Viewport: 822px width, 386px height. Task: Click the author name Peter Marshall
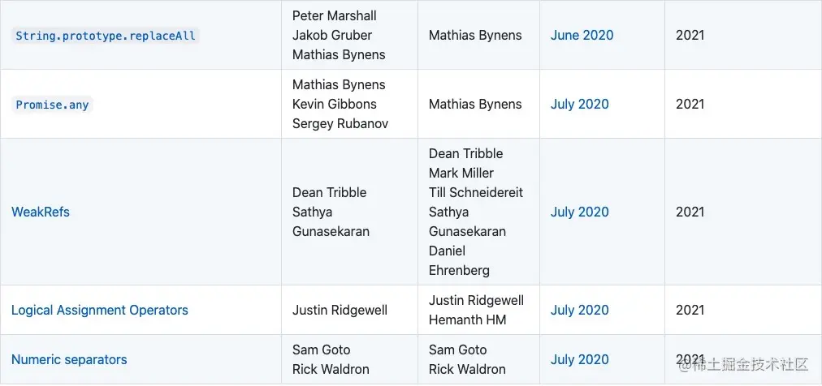click(334, 16)
